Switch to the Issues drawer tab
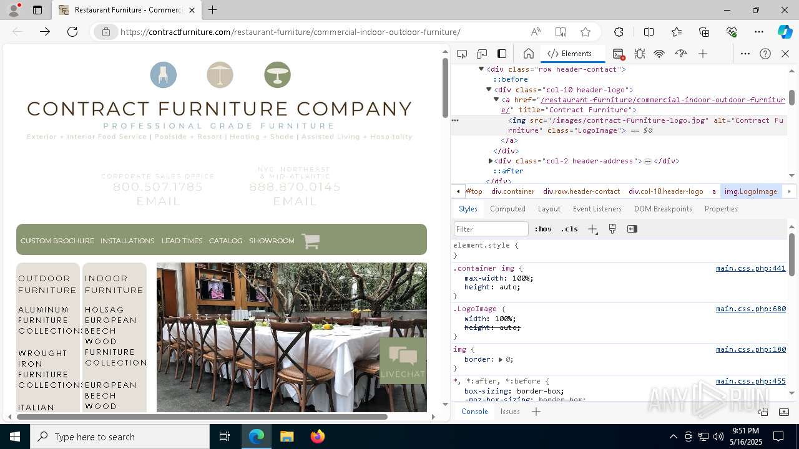The image size is (799, 449). click(x=510, y=412)
